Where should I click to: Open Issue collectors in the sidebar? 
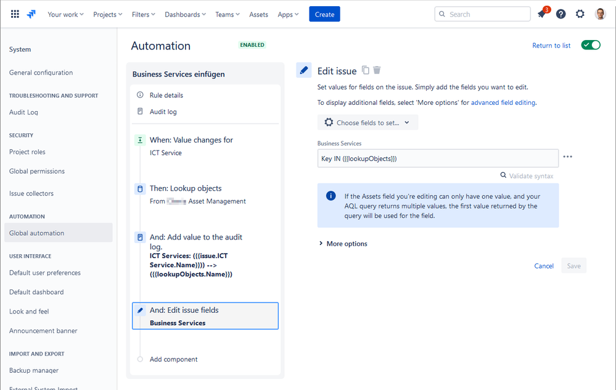31,193
